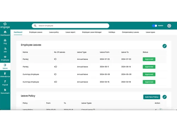Click the search magnifier icon

[x=35, y=26]
